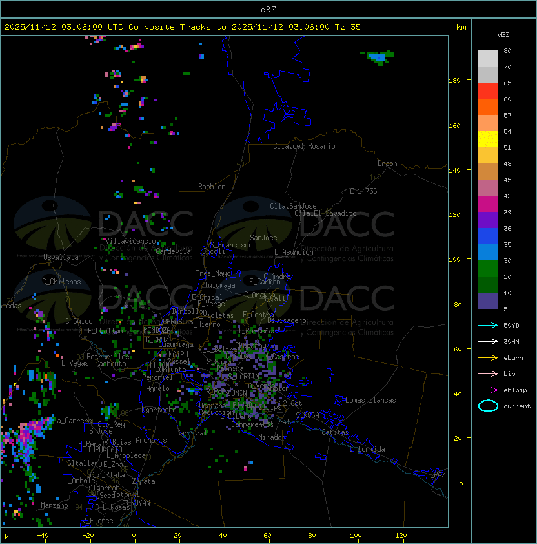Image resolution: width=537 pixels, height=544 pixels.
Task: Click the magenta eb+bip arrow icon
Action: click(x=488, y=390)
